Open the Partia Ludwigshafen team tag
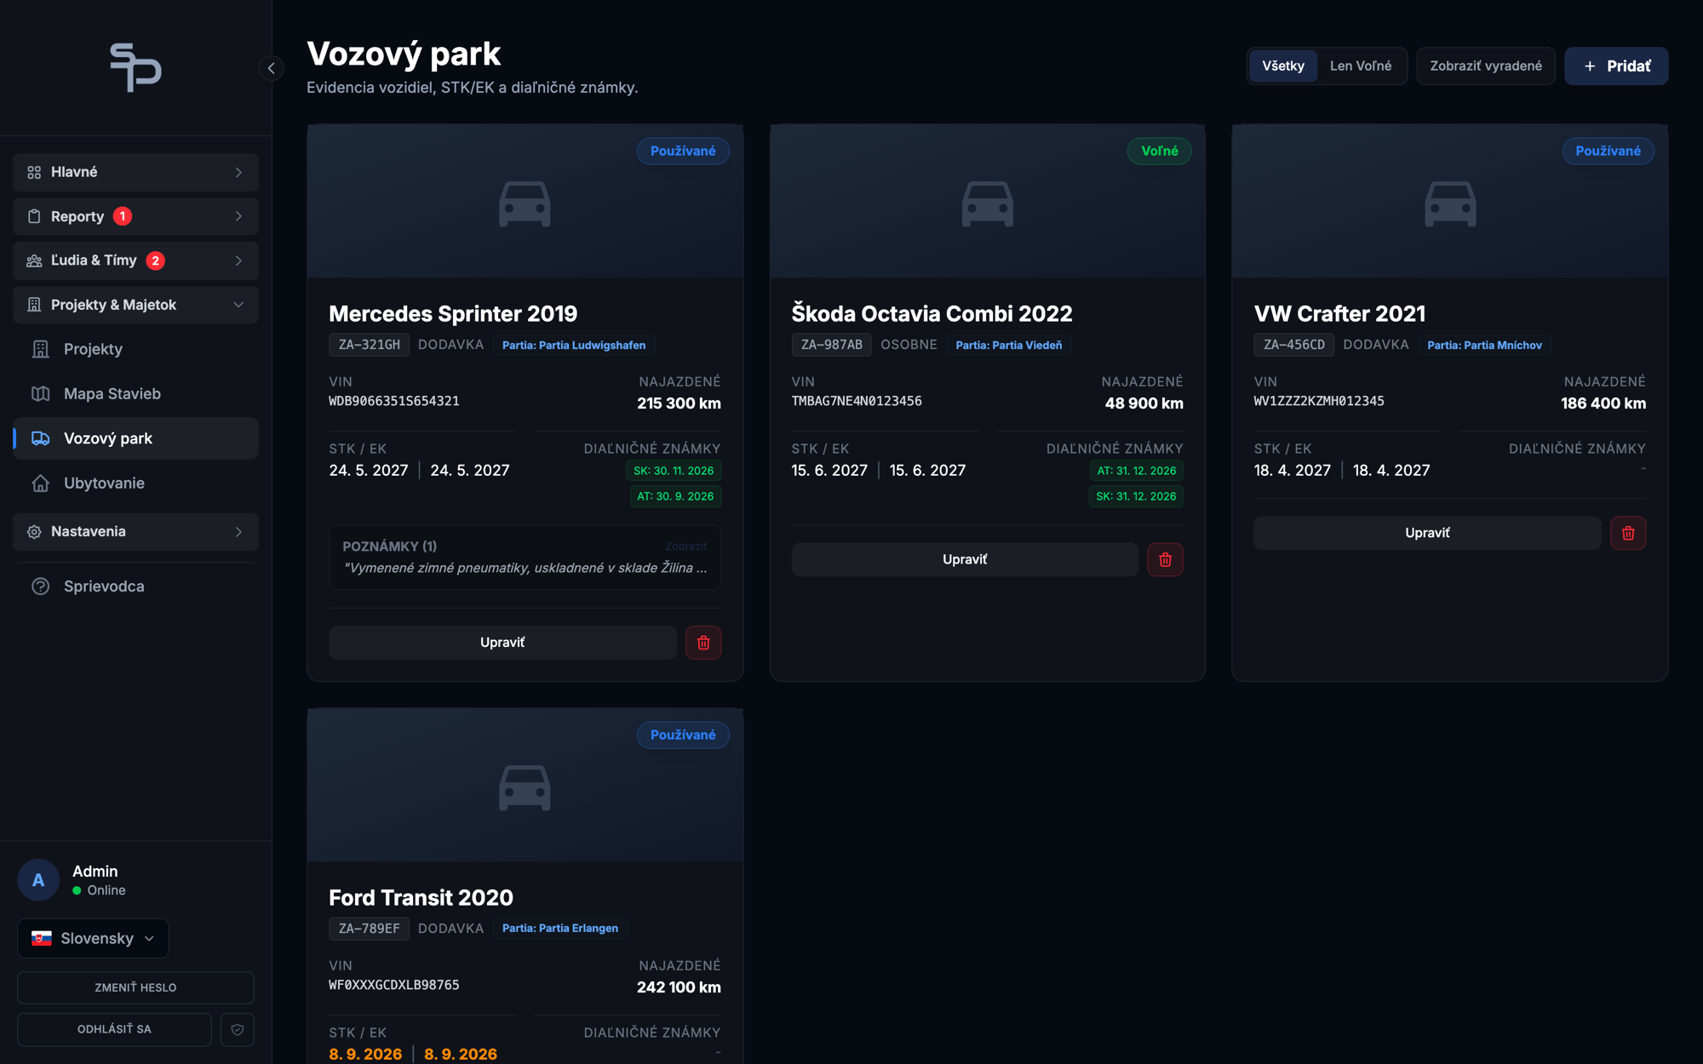Image resolution: width=1703 pixels, height=1064 pixels. (574, 345)
